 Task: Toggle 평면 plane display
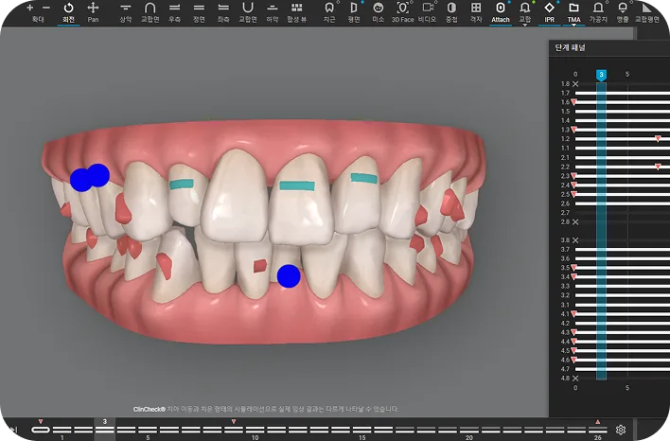point(353,12)
